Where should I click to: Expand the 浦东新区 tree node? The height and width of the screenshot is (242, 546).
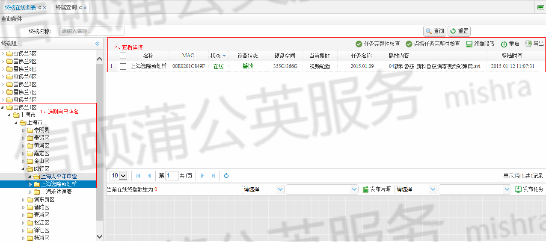[x=24, y=200]
